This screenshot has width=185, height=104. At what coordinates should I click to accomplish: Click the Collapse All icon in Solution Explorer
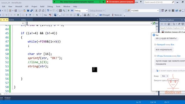pyautogui.click(x=179, y=24)
